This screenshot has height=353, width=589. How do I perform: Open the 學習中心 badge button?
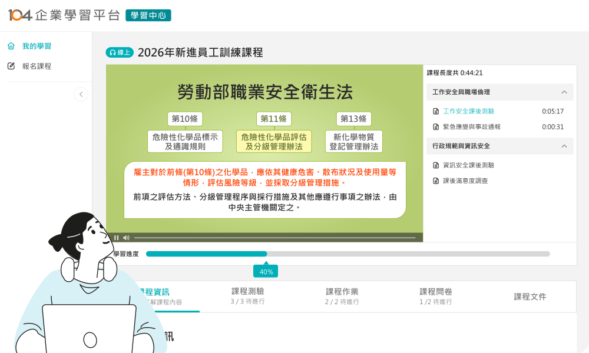point(148,15)
